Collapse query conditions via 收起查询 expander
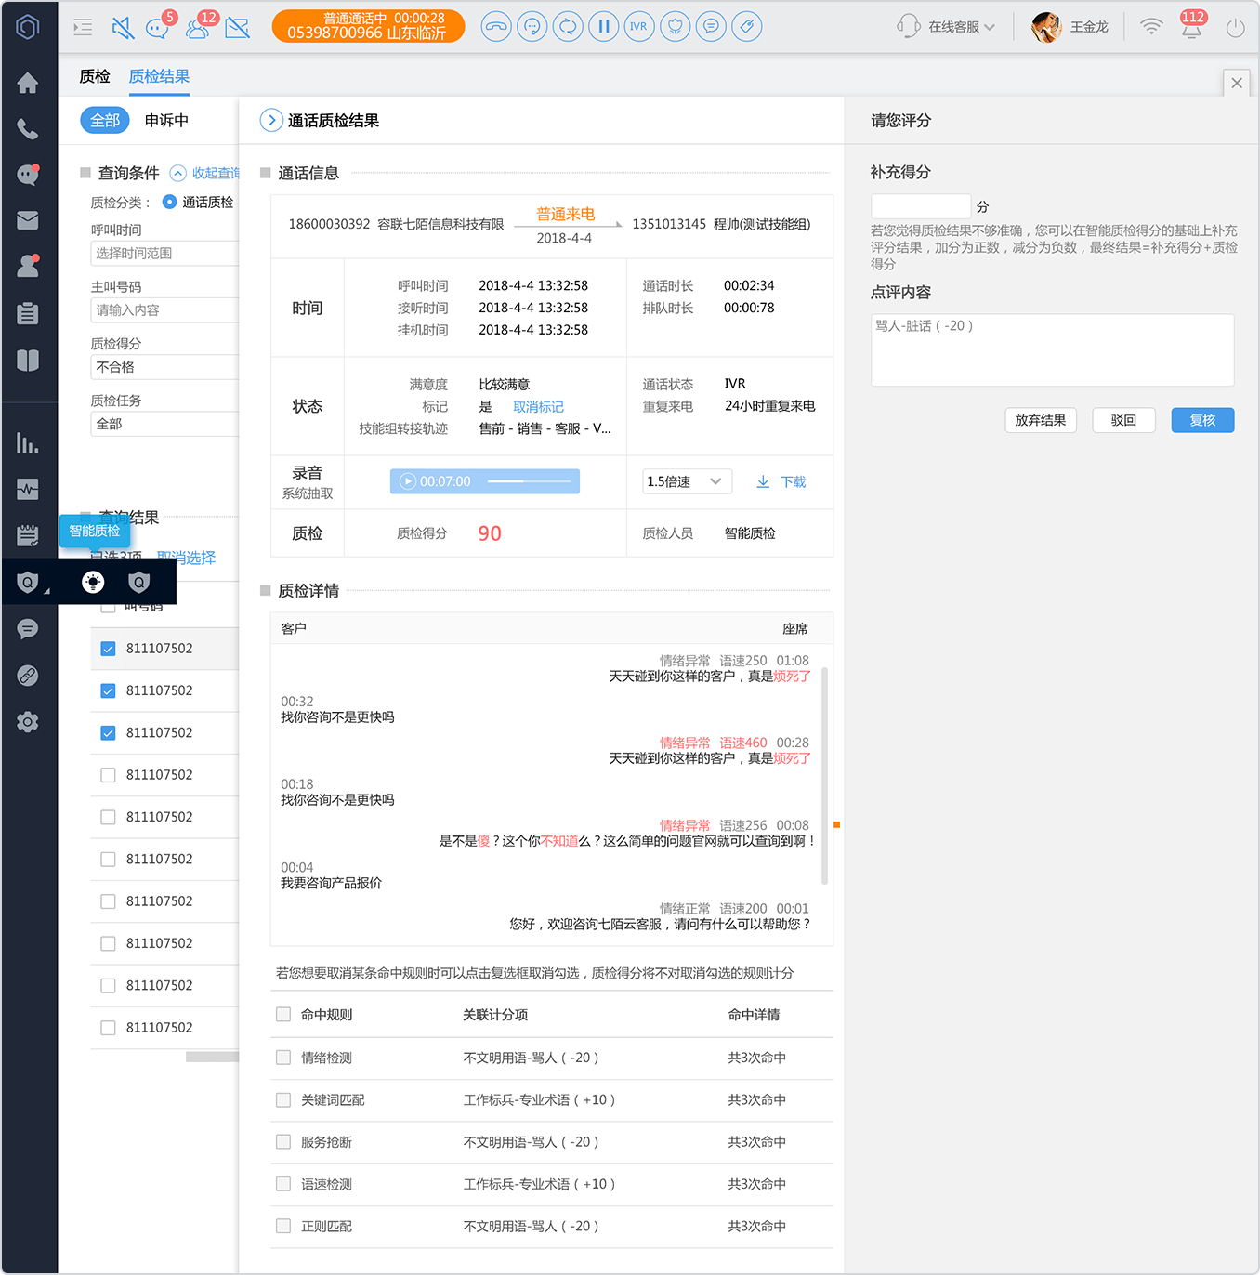Image resolution: width=1260 pixels, height=1275 pixels. pos(205,173)
